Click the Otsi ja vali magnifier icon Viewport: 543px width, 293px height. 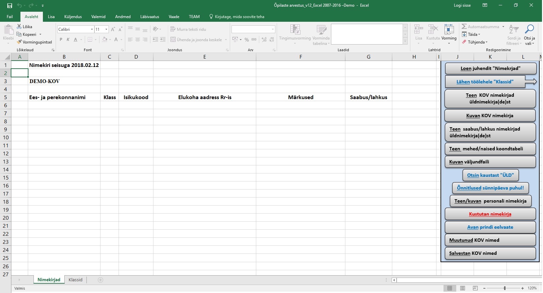[x=529, y=29]
